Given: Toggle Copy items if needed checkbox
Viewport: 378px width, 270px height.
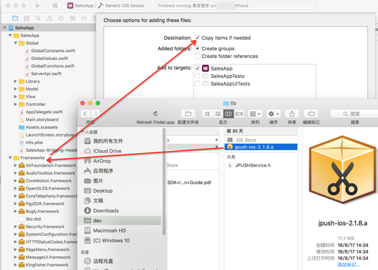Looking at the screenshot, I should [x=197, y=38].
